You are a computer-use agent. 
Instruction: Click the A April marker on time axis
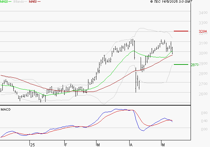[x=131, y=145]
